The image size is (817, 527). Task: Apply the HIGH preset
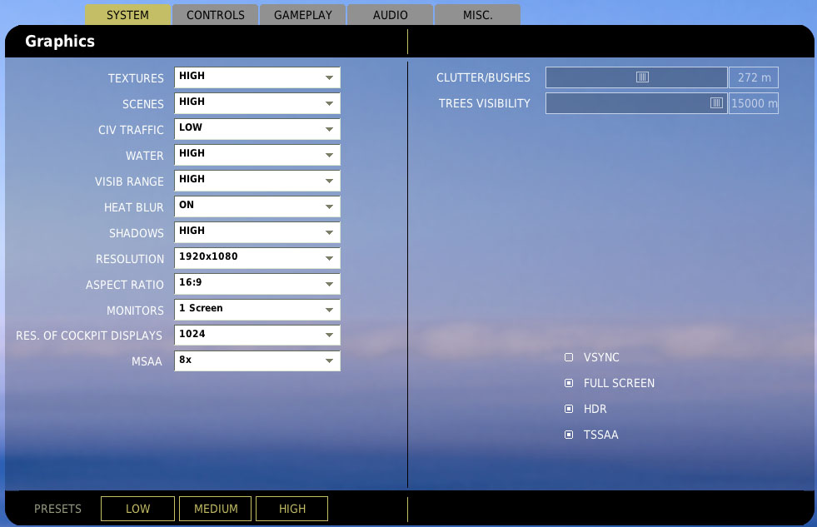pos(291,508)
